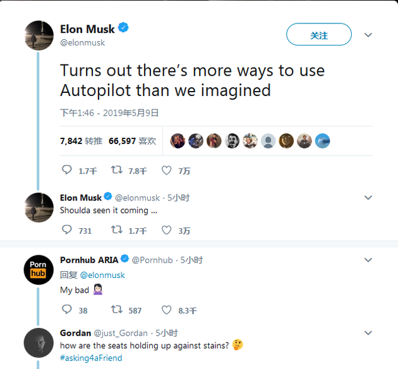Open the Stalin-portrait liker avatar
Image resolution: width=398 pixels, height=369 pixels.
pyautogui.click(x=232, y=141)
